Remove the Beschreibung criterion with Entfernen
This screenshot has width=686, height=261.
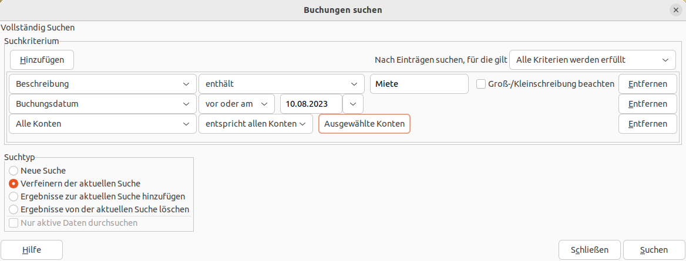tap(647, 84)
